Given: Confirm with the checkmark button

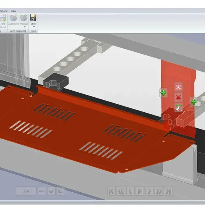Looking at the screenshot, I should coord(51,191).
